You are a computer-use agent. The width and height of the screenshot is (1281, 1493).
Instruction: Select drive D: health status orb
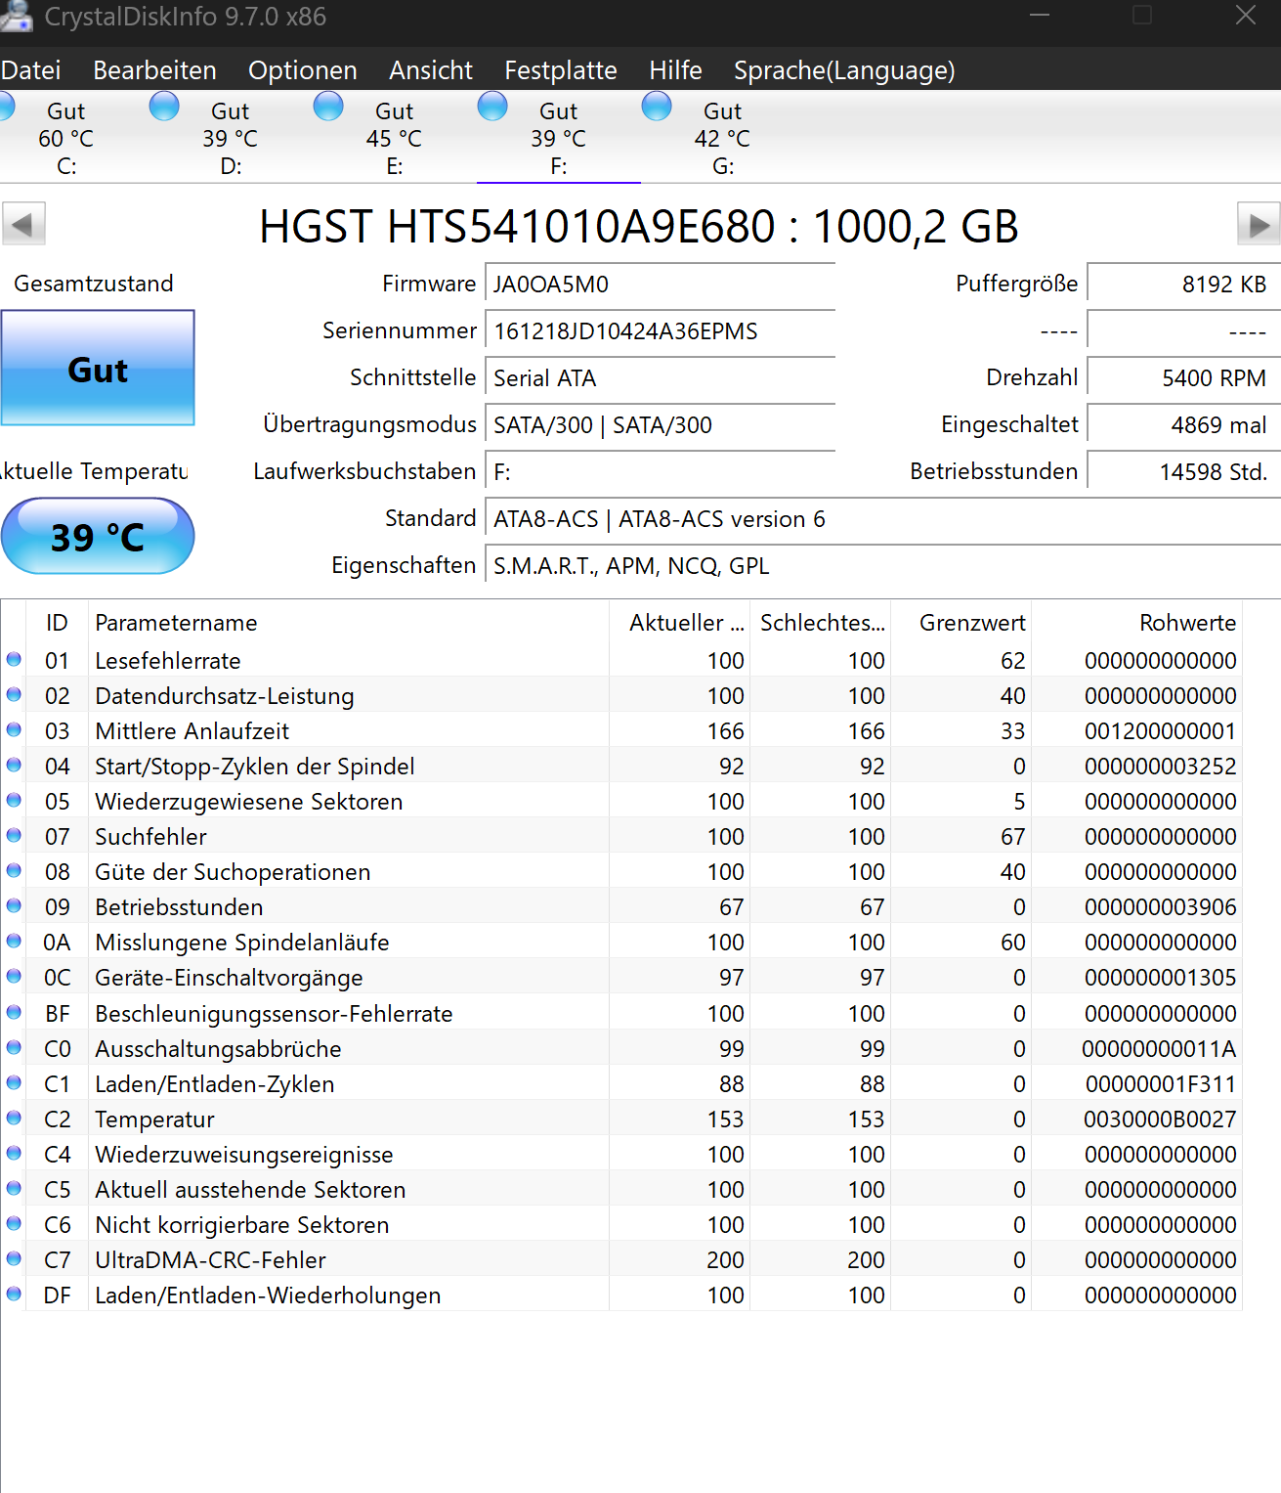164,106
